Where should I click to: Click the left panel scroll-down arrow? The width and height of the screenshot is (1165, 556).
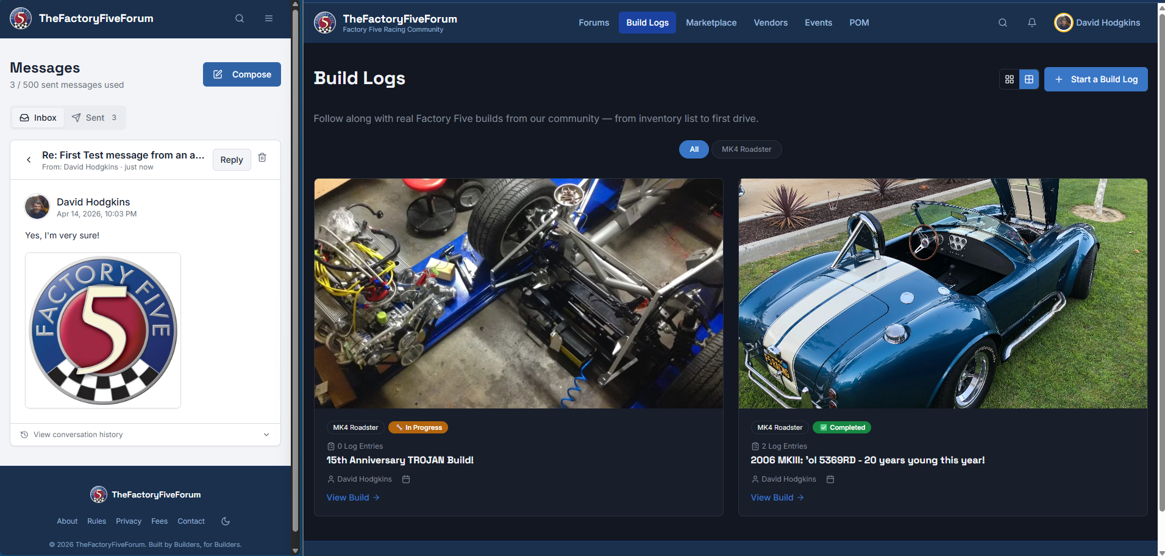pyautogui.click(x=296, y=551)
